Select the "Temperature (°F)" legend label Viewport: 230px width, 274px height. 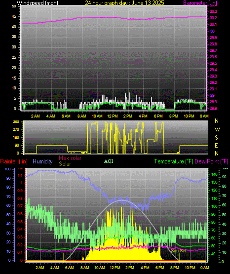[x=174, y=161]
